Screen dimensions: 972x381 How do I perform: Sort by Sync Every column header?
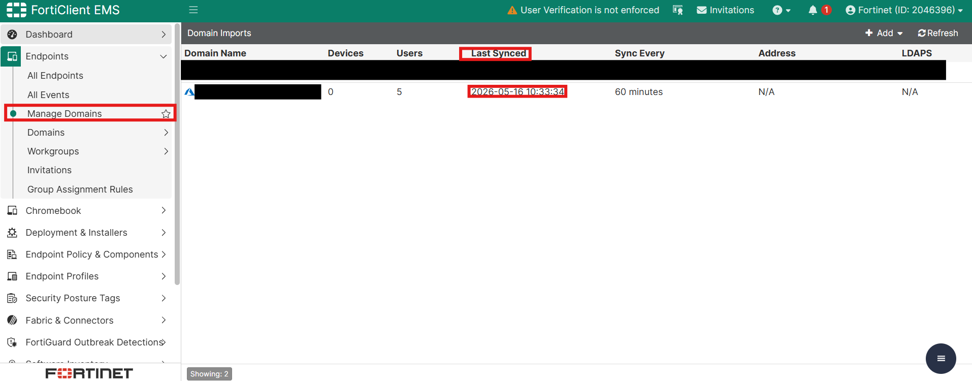pos(640,53)
